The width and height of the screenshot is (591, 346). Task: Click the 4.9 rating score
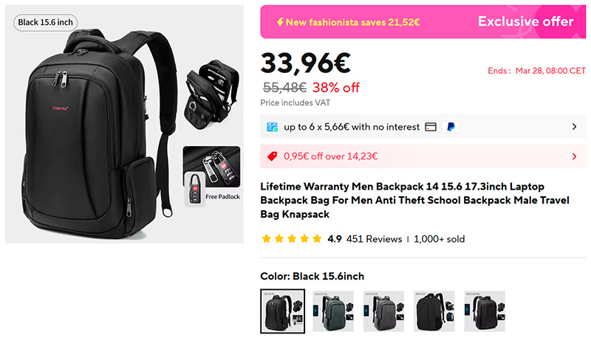[x=335, y=239]
